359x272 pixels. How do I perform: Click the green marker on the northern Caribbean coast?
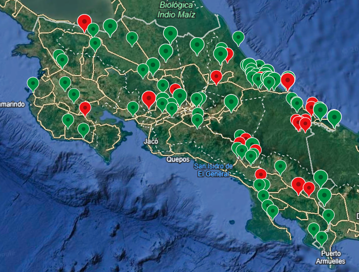238,37
